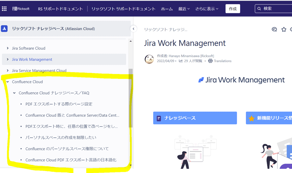Click the Translations globe icon
Viewport: 292px width, 173px height.
tap(210, 61)
